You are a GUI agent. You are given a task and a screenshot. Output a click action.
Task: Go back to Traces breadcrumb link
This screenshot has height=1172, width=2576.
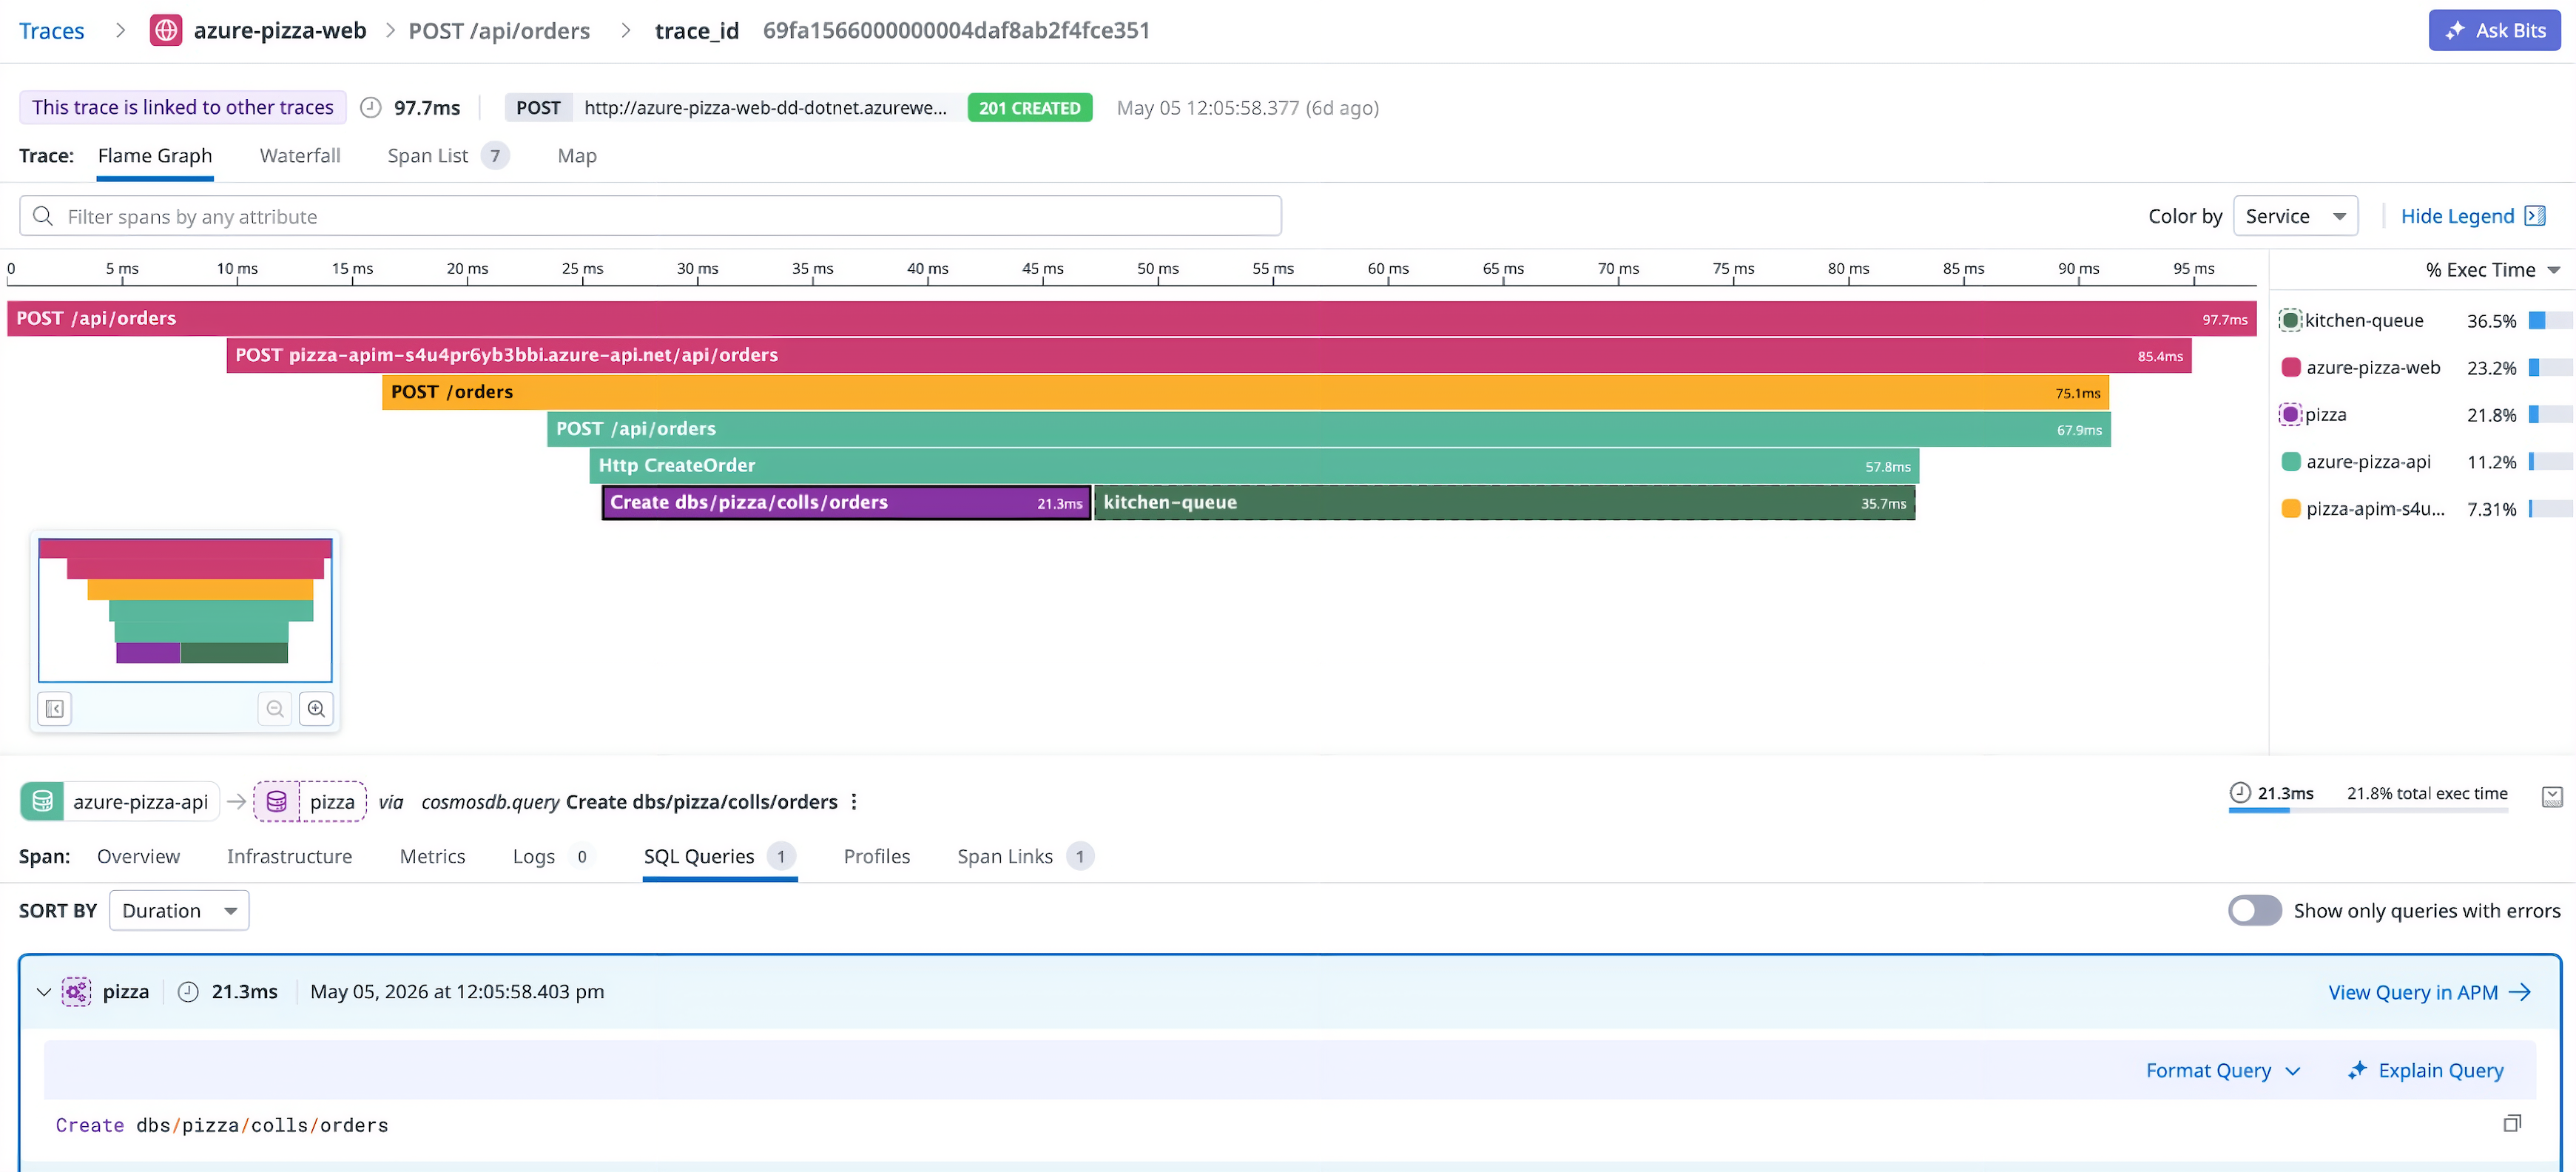pyautogui.click(x=51, y=31)
